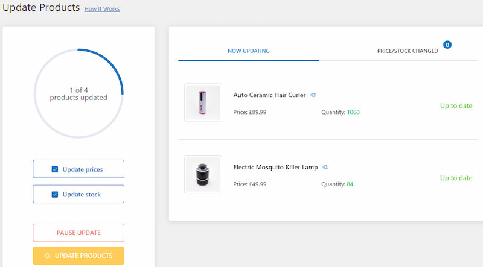
Task: Preview the Auto Ceramic Hair Curler eye icon
Action: click(x=313, y=95)
